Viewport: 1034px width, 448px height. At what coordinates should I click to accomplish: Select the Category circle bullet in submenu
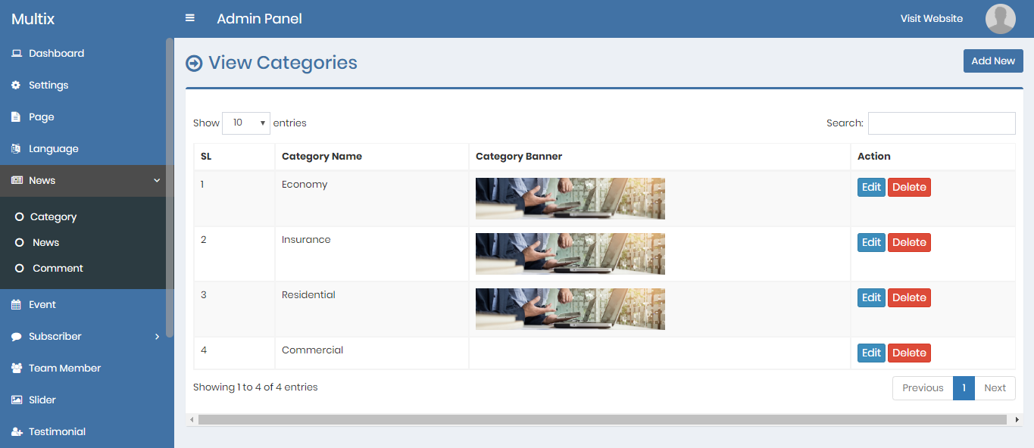(20, 217)
